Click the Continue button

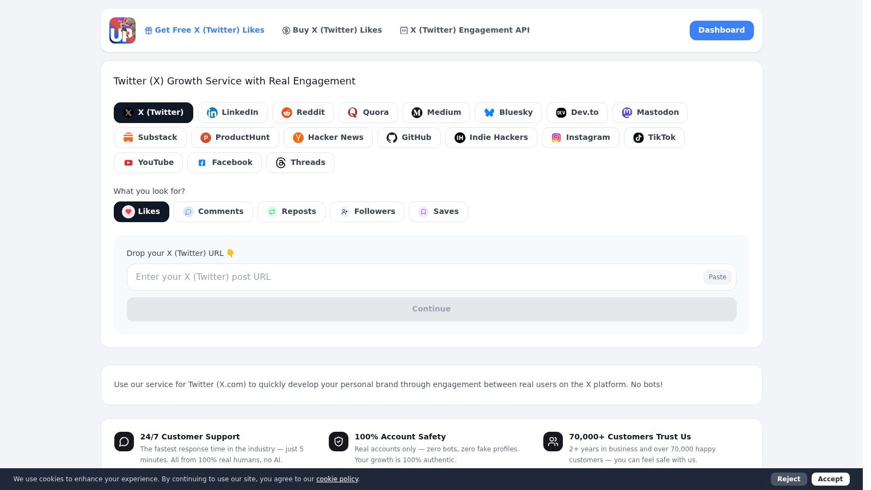432,309
